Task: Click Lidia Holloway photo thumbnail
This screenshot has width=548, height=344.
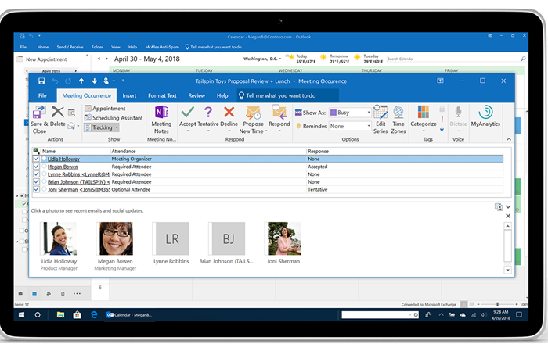Action: point(59,238)
